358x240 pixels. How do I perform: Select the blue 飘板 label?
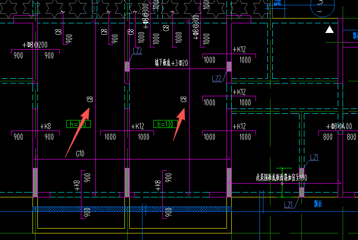click(x=318, y=204)
